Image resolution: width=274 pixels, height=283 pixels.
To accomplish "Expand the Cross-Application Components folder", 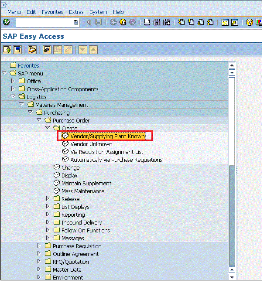I will (13, 89).
